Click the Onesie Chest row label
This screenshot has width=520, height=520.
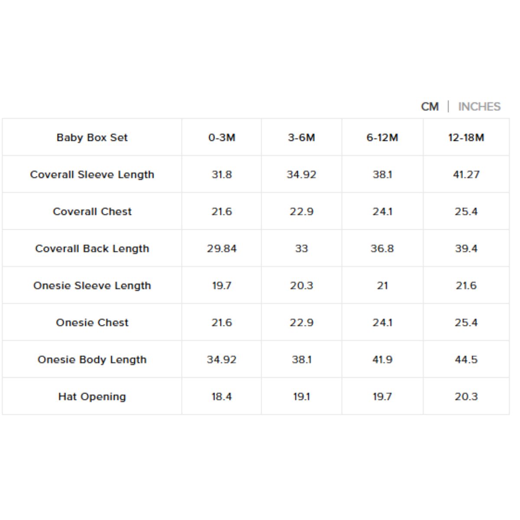[x=92, y=322]
